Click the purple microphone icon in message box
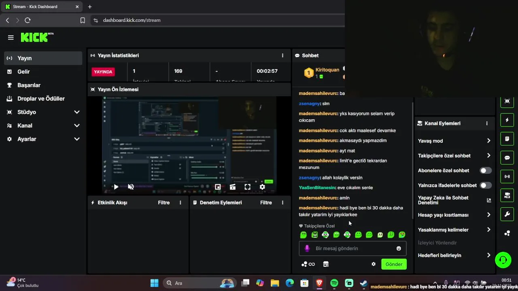Screen dimensions: 518x291 [x=307, y=248]
